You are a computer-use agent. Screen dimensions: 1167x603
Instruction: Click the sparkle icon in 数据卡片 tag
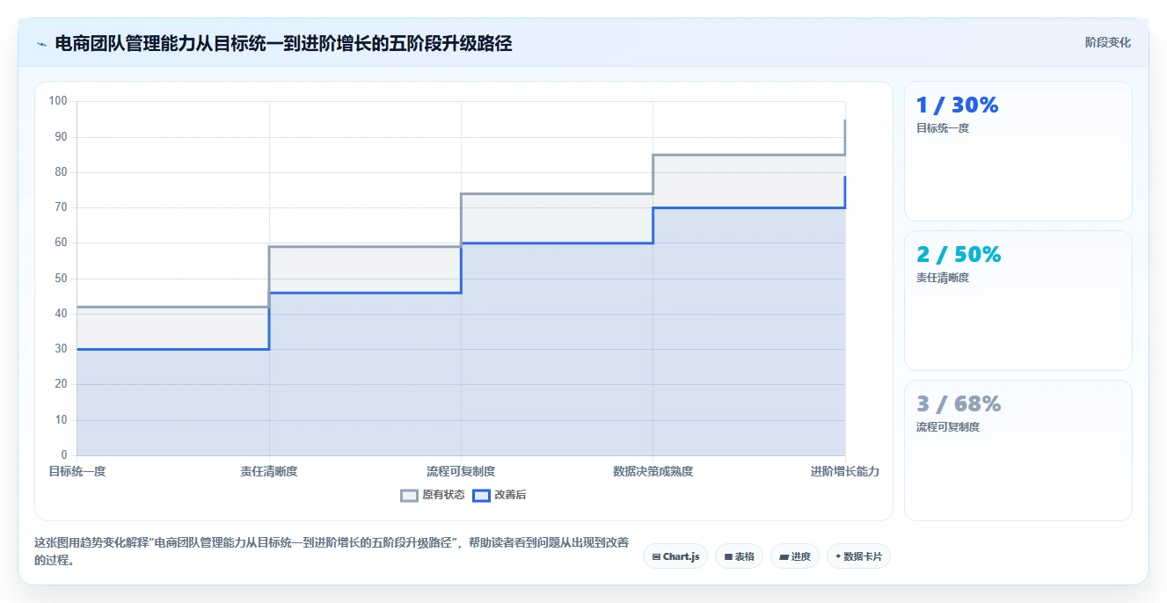[x=838, y=556]
